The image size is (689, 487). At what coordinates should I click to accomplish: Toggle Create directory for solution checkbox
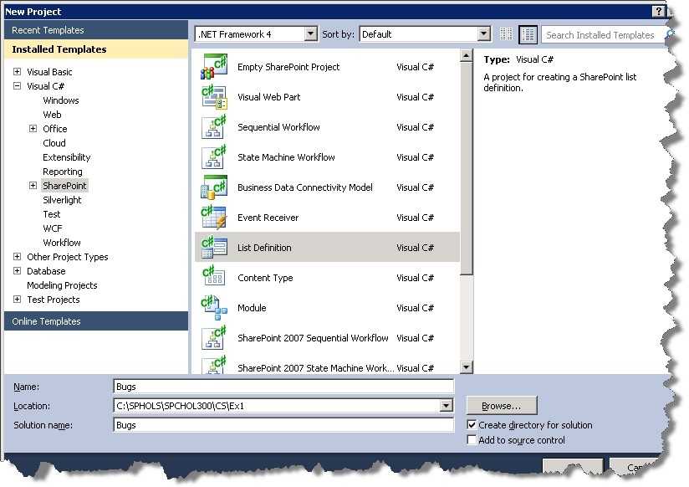tap(472, 425)
